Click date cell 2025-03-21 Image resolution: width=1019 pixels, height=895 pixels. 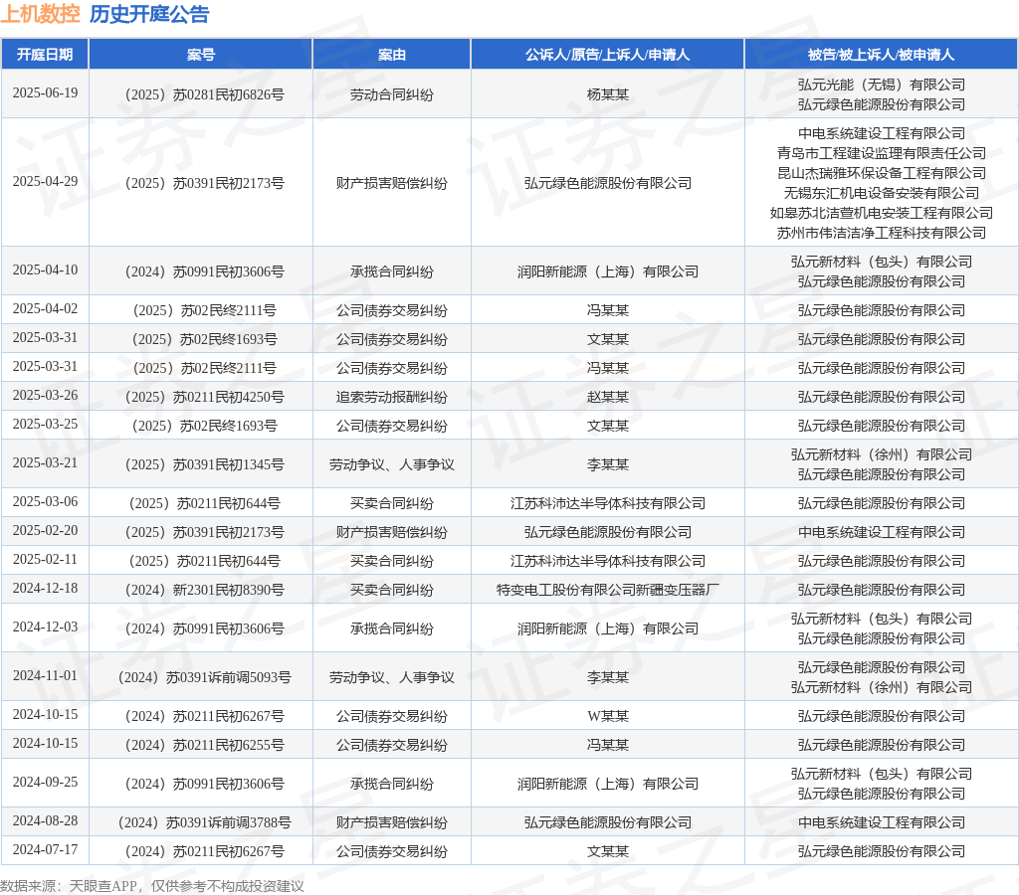[x=45, y=463]
